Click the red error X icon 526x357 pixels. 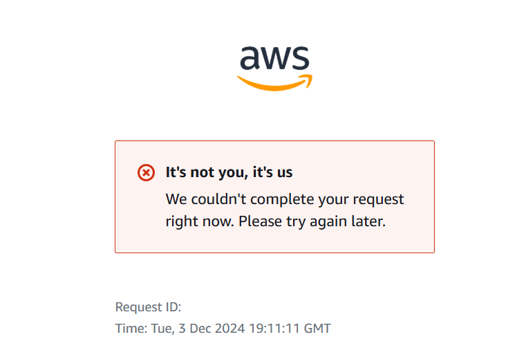point(146,172)
